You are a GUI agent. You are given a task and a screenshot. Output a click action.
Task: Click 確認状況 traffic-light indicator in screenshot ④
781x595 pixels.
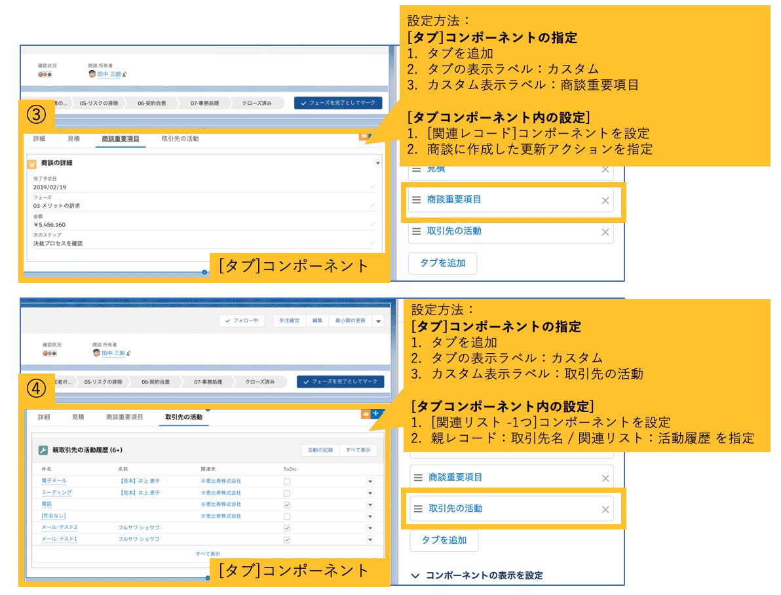pos(49,353)
